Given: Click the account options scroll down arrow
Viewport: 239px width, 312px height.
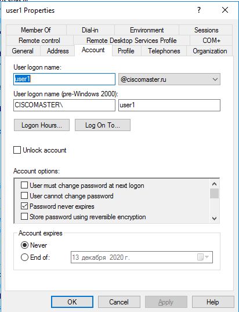Looking at the screenshot, I should [x=214, y=218].
